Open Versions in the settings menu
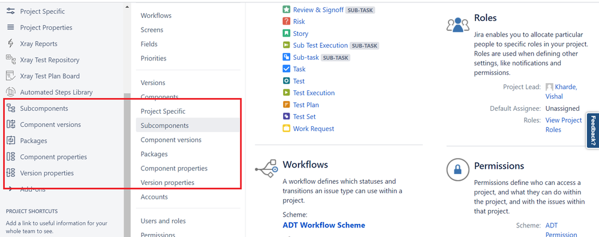The width and height of the screenshot is (599, 237). coord(153,83)
